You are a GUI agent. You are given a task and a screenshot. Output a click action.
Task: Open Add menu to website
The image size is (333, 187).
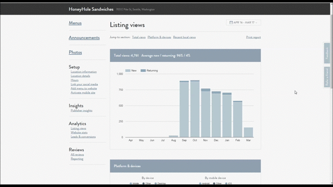click(x=84, y=88)
